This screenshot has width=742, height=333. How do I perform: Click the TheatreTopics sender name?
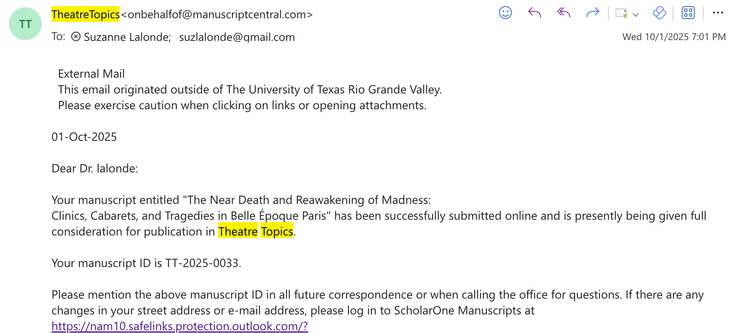(85, 15)
